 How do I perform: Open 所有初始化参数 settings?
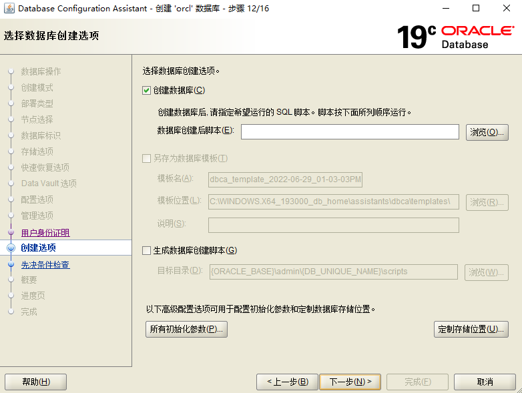tap(186, 329)
